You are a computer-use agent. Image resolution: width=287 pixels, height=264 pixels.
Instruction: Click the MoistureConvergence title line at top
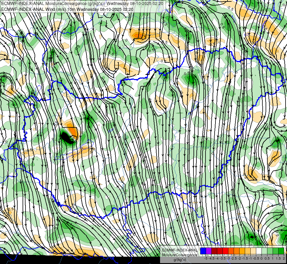(82, 4)
